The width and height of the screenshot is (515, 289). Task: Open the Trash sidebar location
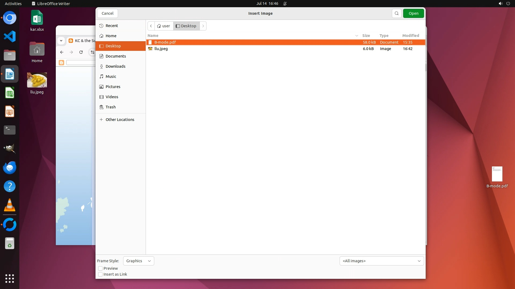pos(111,107)
